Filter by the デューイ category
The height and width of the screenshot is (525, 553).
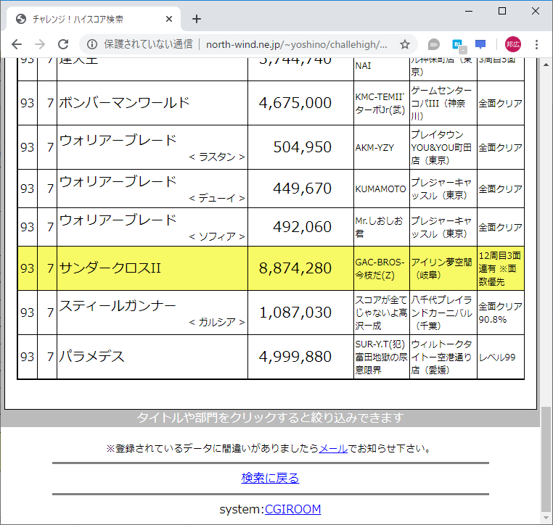(x=216, y=199)
